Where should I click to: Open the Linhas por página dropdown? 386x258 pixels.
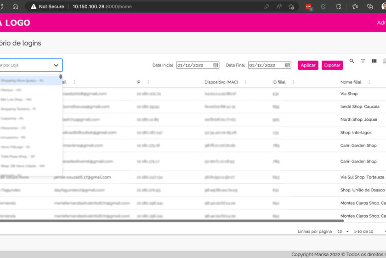coord(343,231)
